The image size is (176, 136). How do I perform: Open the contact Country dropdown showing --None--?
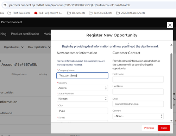(x=138, y=116)
